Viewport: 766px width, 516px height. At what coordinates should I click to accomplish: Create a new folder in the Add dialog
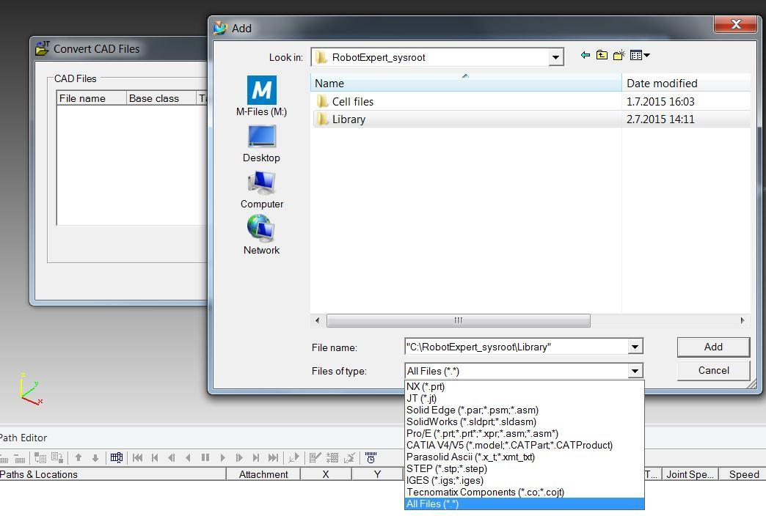pos(619,55)
